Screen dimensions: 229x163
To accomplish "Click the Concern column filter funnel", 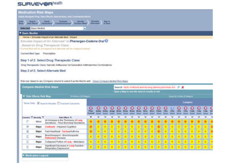I will point(32,117).
